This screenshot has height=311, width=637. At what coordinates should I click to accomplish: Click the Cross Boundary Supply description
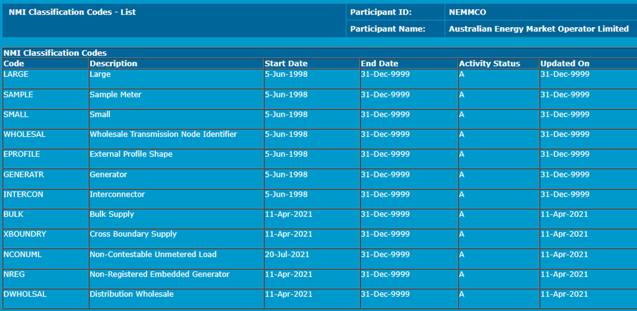[133, 234]
